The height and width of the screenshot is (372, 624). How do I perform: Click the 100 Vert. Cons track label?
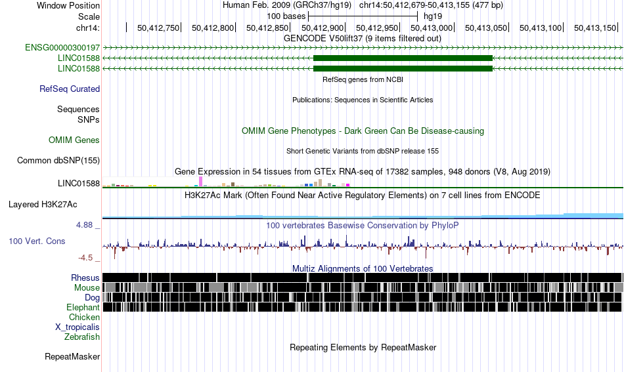click(x=37, y=241)
